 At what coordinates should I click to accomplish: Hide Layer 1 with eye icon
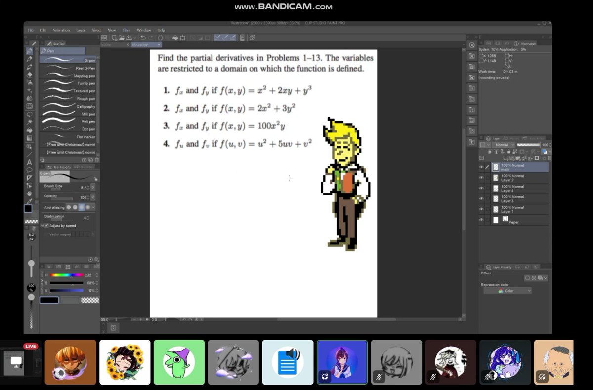pyautogui.click(x=481, y=209)
